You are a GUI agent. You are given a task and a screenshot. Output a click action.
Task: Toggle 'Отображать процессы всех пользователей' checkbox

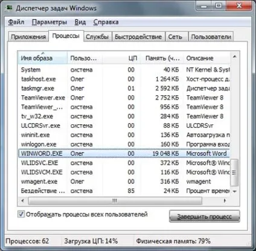(x=21, y=214)
